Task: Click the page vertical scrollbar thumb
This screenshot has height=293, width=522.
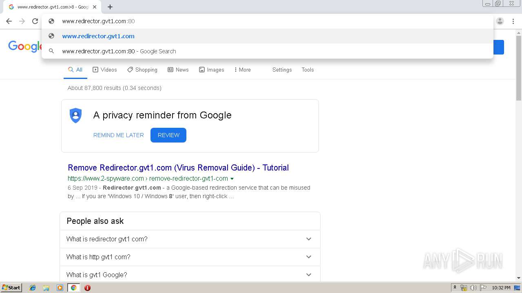Action: point(519,67)
